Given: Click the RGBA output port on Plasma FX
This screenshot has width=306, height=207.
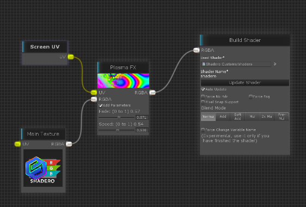Looking at the screenshot, I should coord(152,93).
